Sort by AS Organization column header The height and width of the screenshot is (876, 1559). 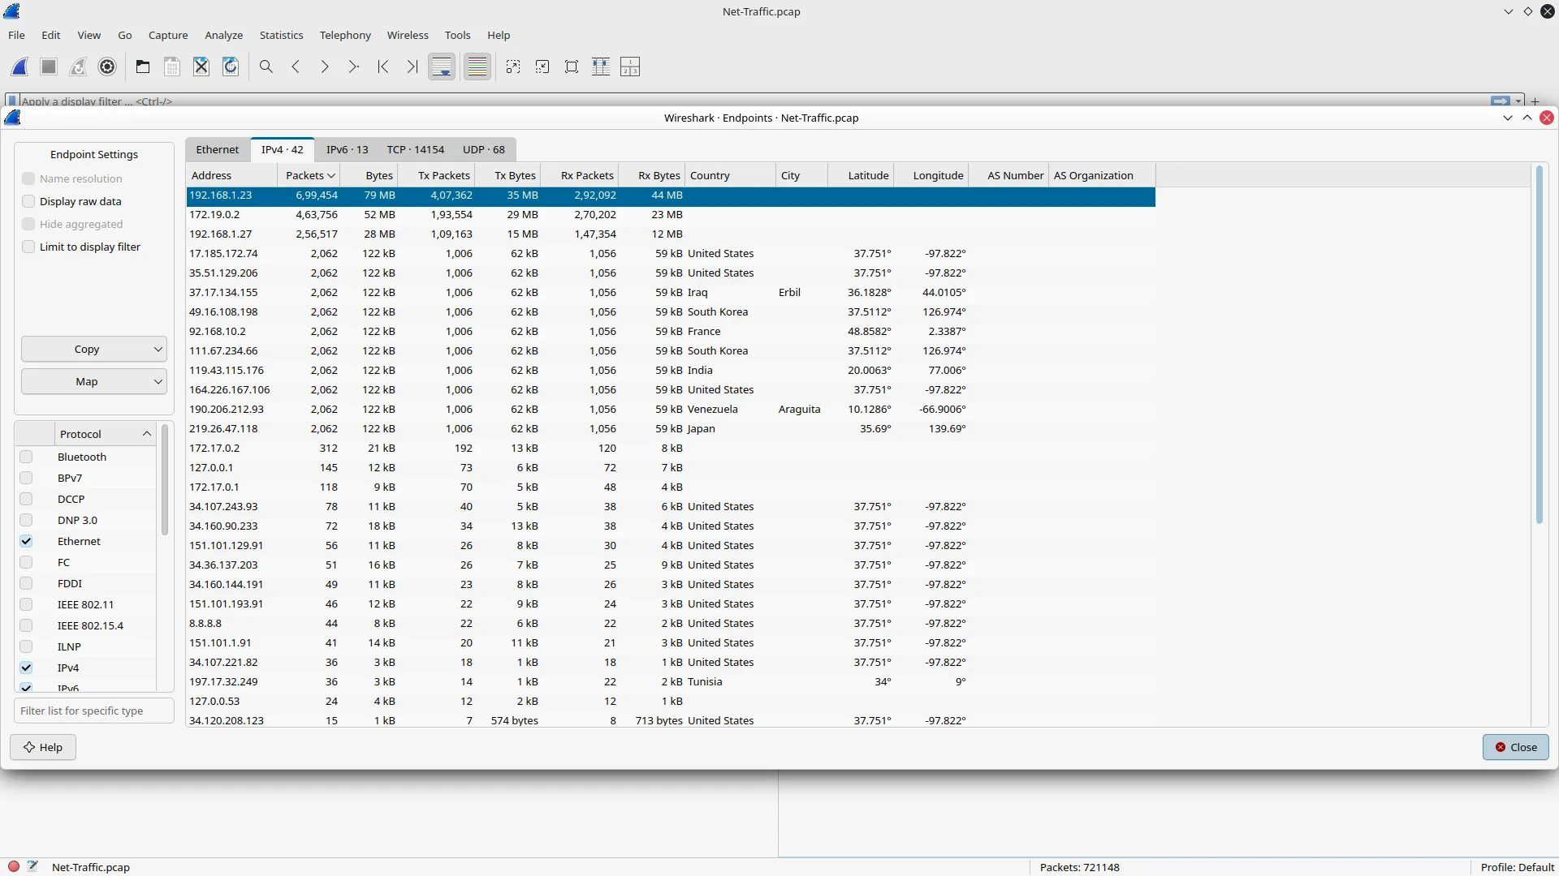pos(1102,175)
